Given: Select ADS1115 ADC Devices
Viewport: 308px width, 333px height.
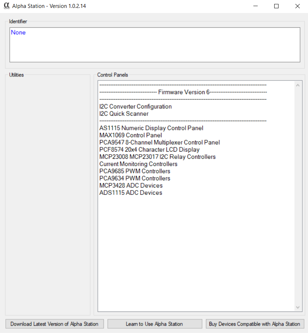Looking at the screenshot, I should click(130, 193).
